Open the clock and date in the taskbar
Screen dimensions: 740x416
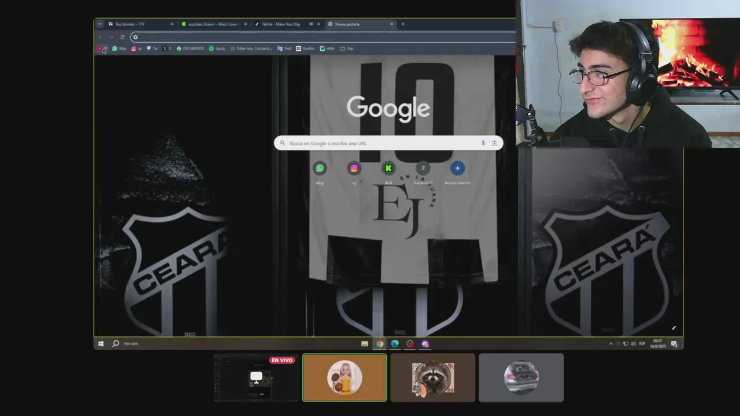pos(657,344)
